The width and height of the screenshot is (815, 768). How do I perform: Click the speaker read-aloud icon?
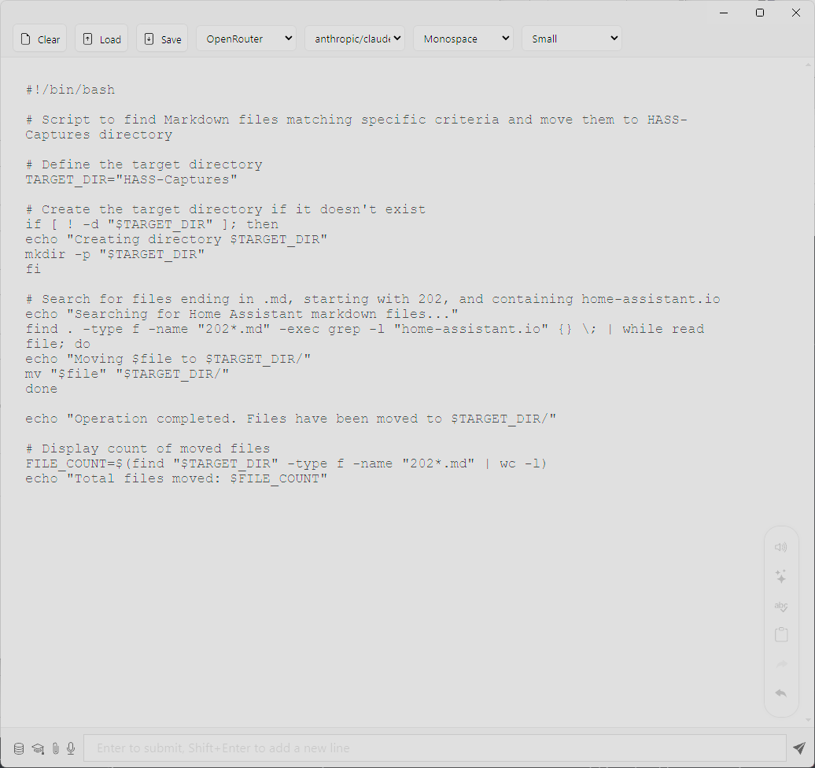click(780, 547)
